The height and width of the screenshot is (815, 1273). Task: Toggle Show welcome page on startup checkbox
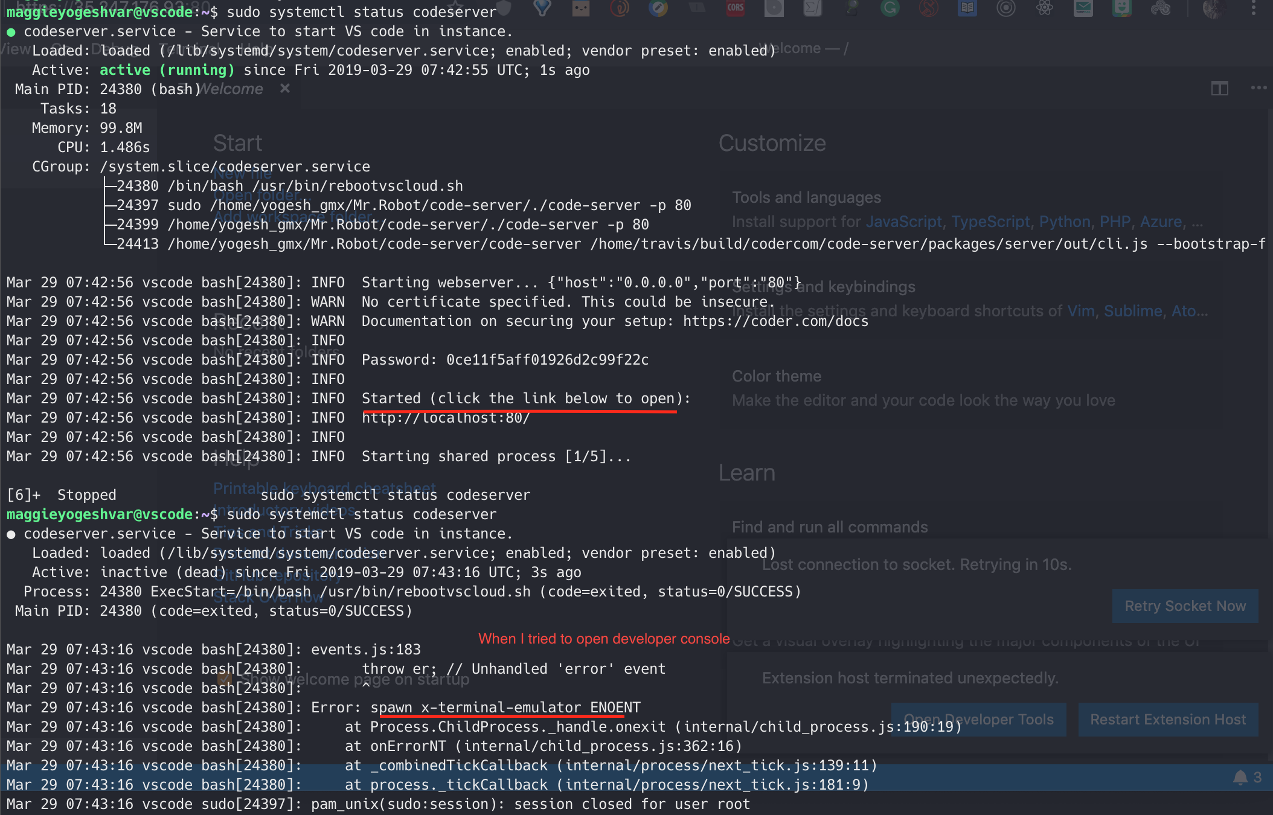(225, 679)
